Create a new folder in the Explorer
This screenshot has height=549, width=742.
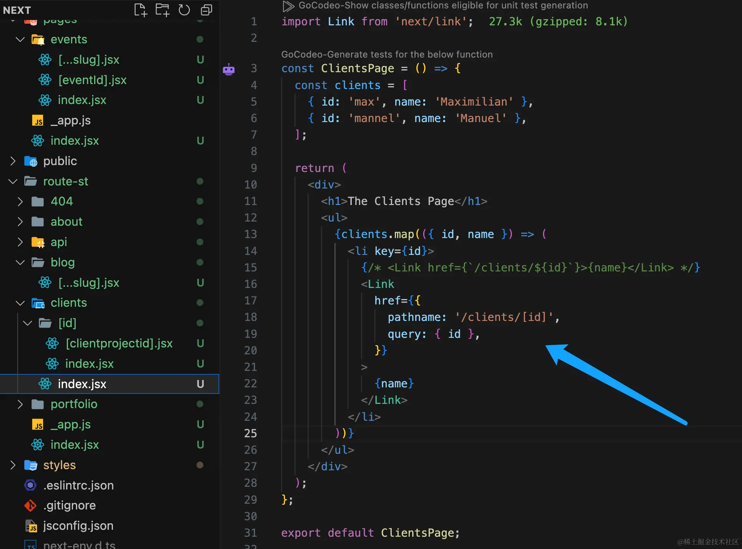[x=162, y=10]
